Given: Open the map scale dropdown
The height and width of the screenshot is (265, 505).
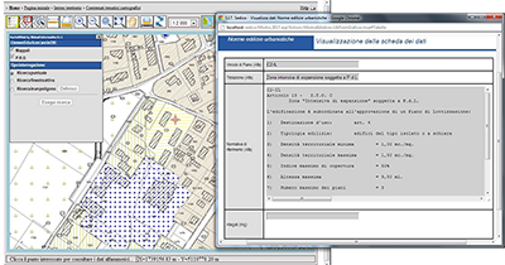Looking at the screenshot, I should click(x=193, y=23).
